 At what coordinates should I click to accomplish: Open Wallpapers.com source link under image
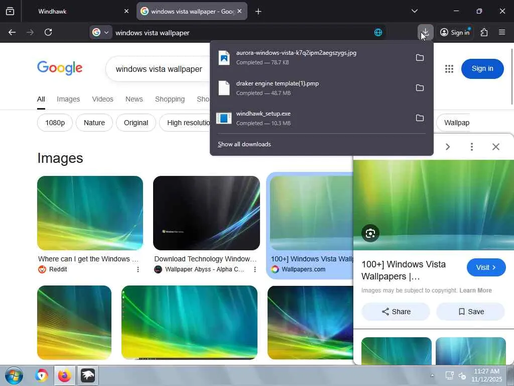[303, 269]
